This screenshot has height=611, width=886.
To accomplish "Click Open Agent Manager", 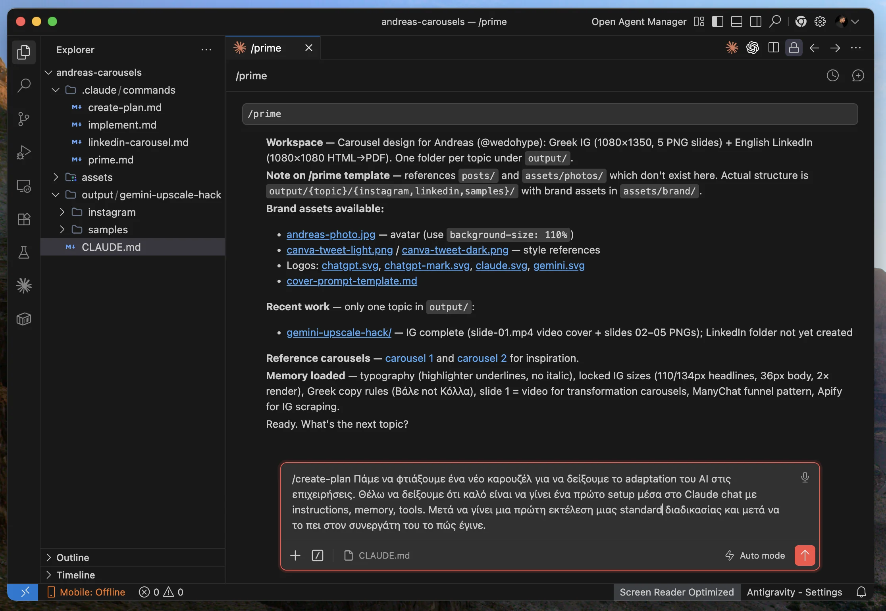I will [x=639, y=21].
